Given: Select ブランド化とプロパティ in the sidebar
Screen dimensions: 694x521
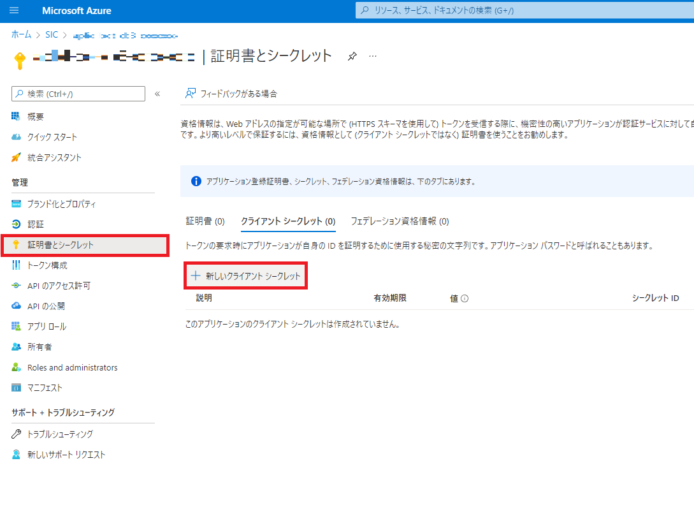Looking at the screenshot, I should tap(61, 204).
